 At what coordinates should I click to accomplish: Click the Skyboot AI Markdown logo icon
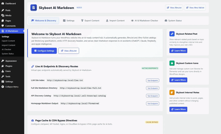pos(33,8)
